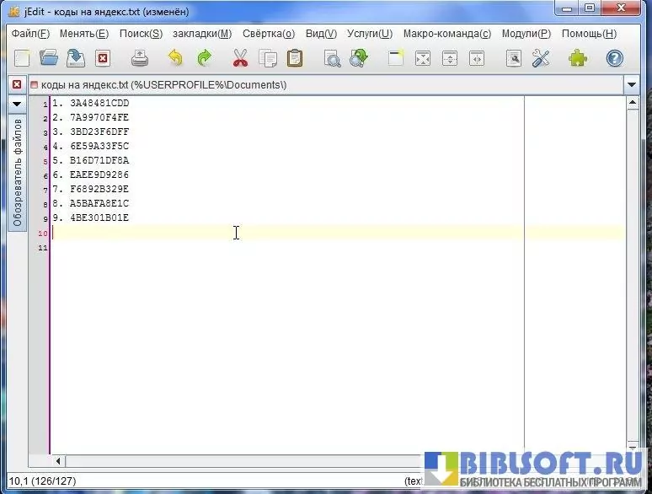652x494 pixels.
Task: Click line 9 text 4BE301B01E
Action: click(99, 218)
